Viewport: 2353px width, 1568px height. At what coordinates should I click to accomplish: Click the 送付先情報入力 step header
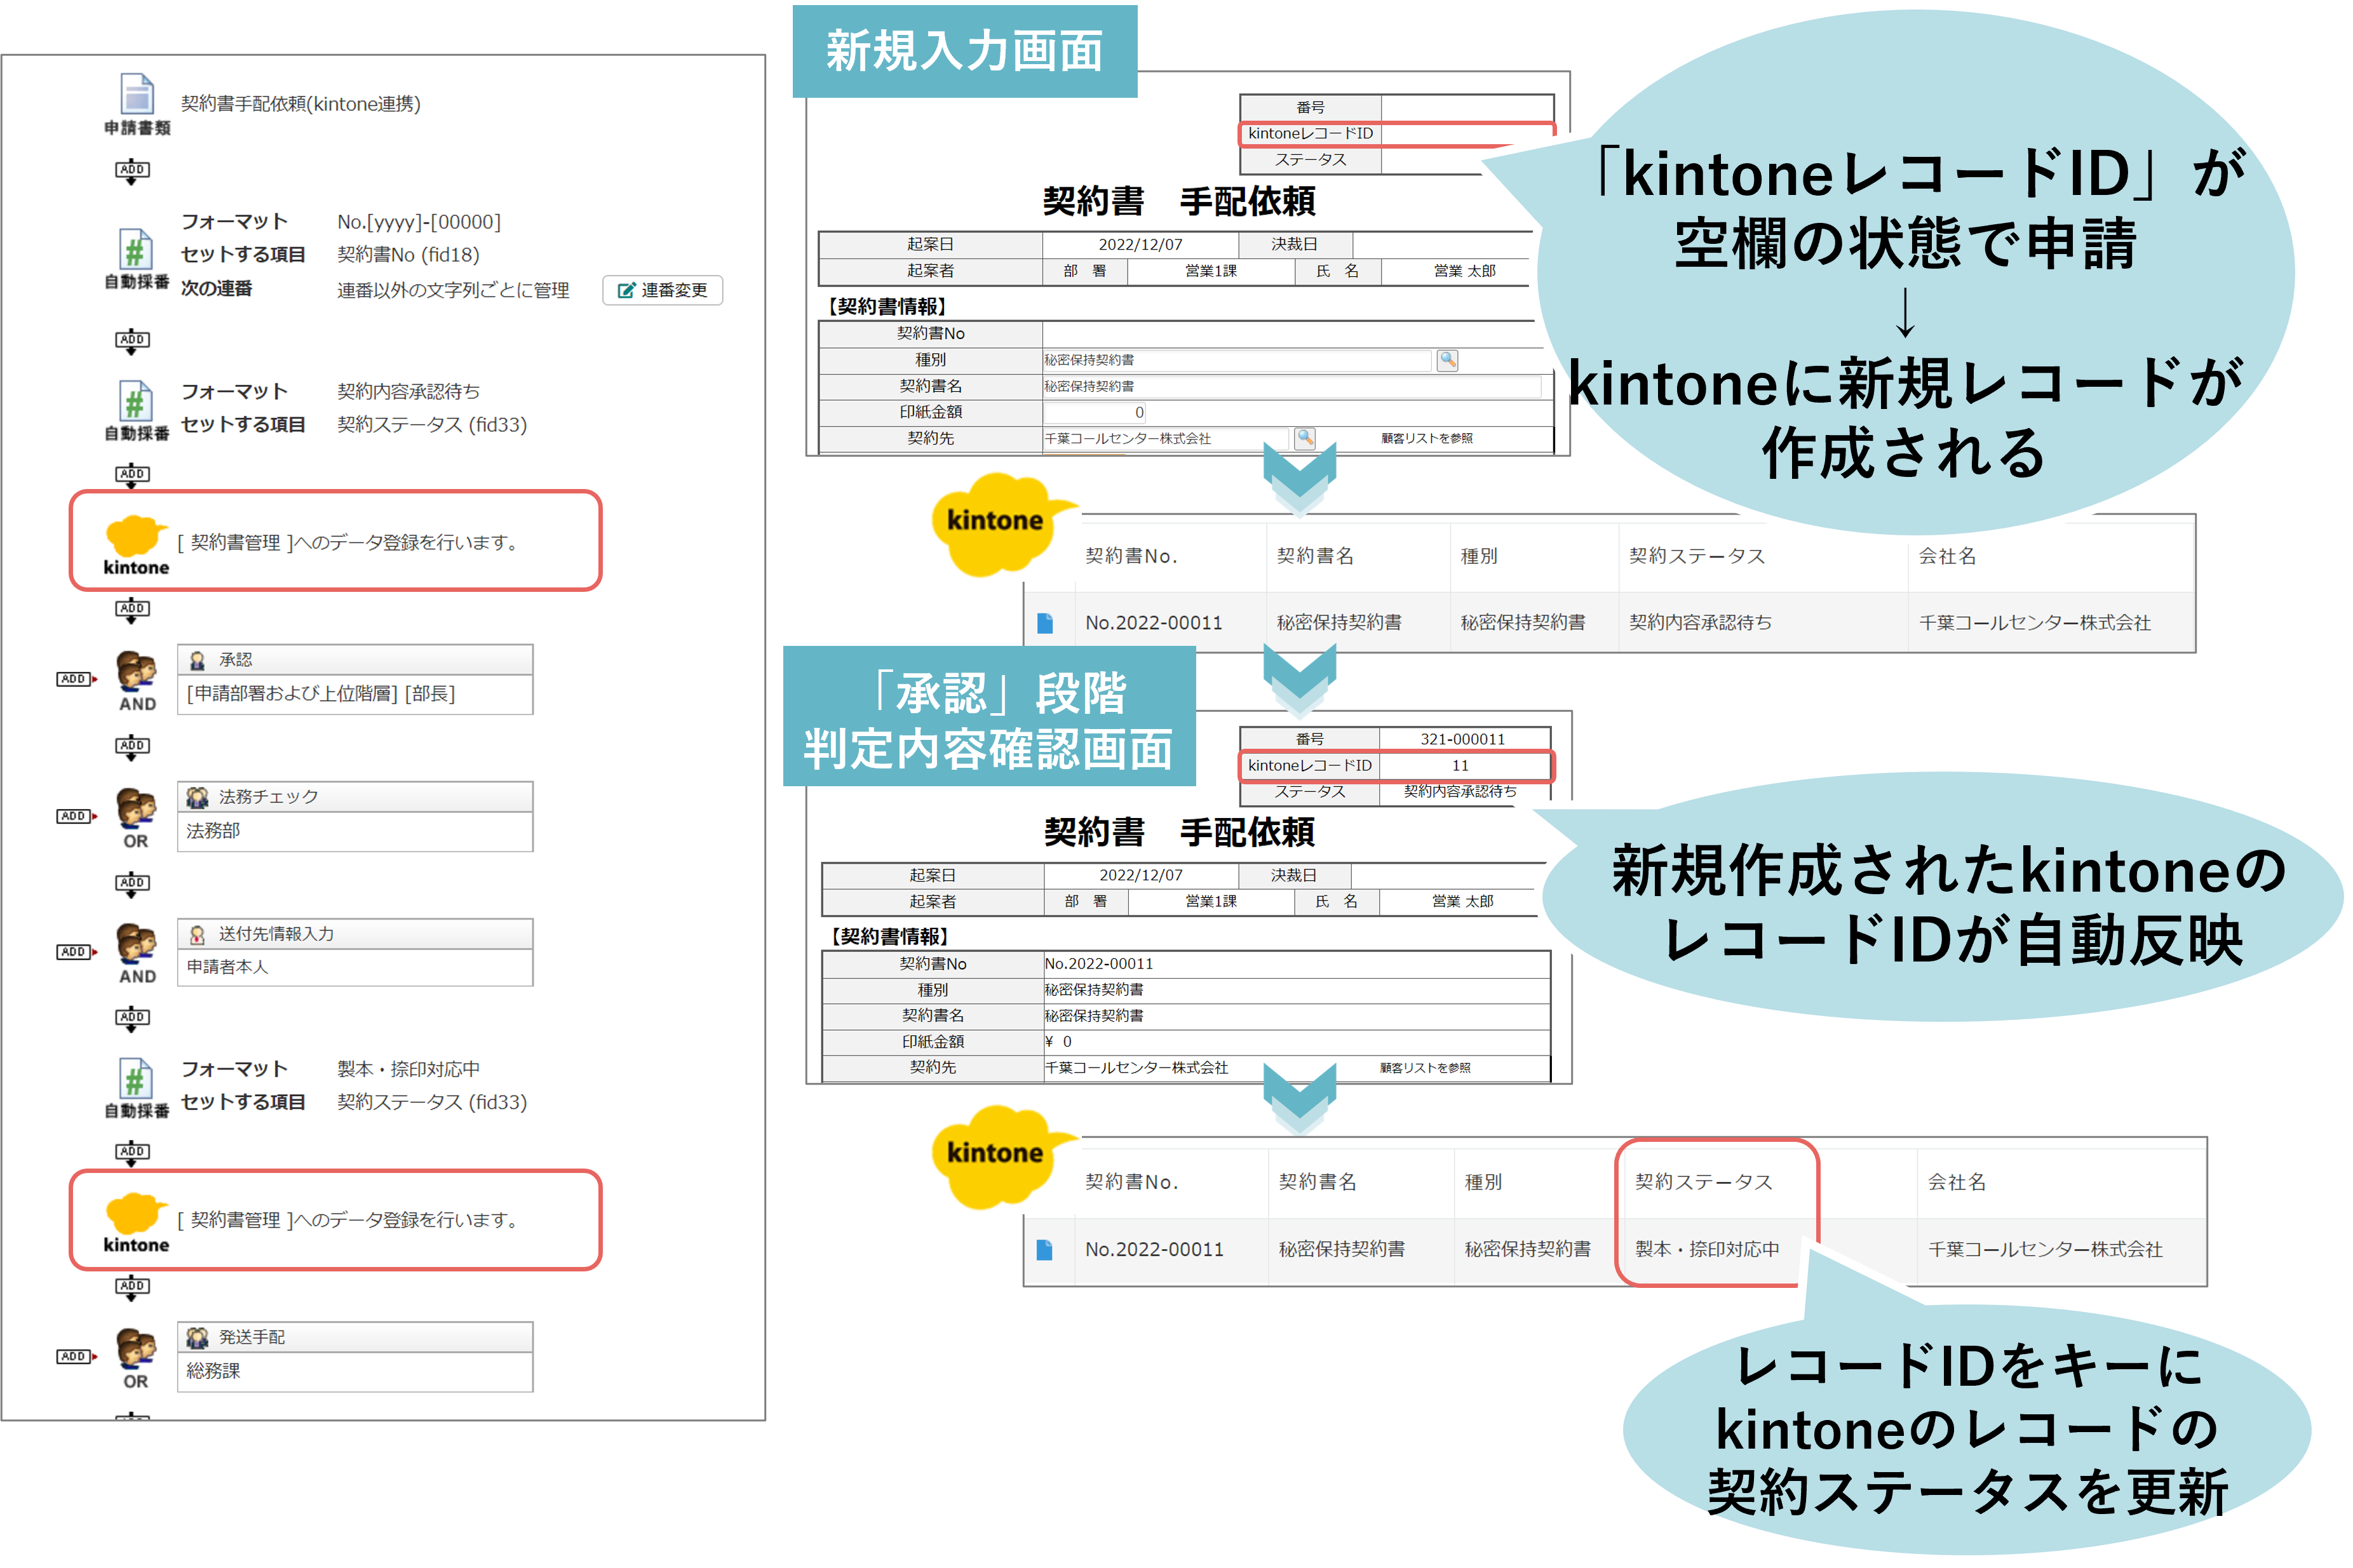pos(355,934)
